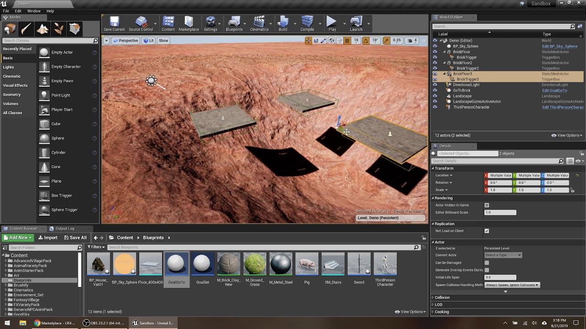Hide BrickFloor3 using its eye icon
The image size is (586, 329).
[x=435, y=74]
